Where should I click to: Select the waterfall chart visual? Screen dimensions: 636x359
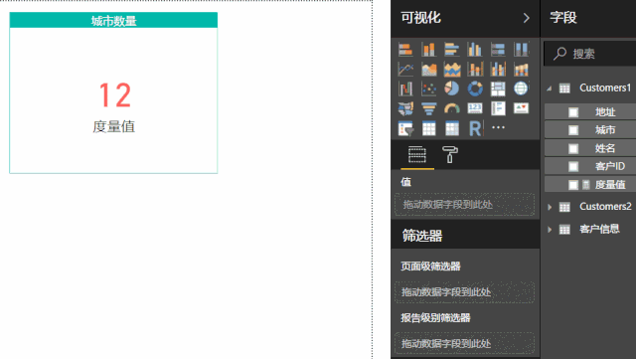405,89
